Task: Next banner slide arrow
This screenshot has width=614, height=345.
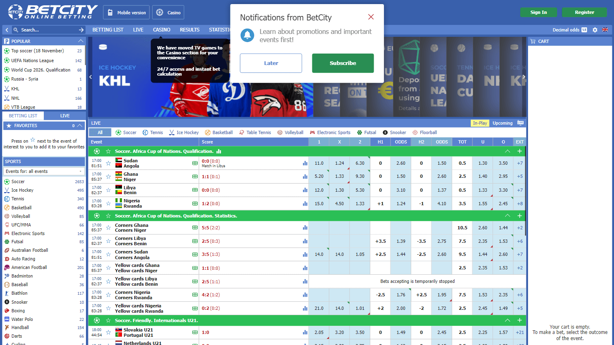Action: (x=524, y=77)
